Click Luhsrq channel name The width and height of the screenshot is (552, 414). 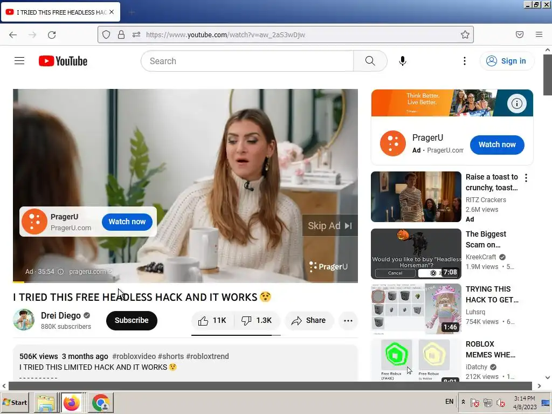[x=475, y=312]
